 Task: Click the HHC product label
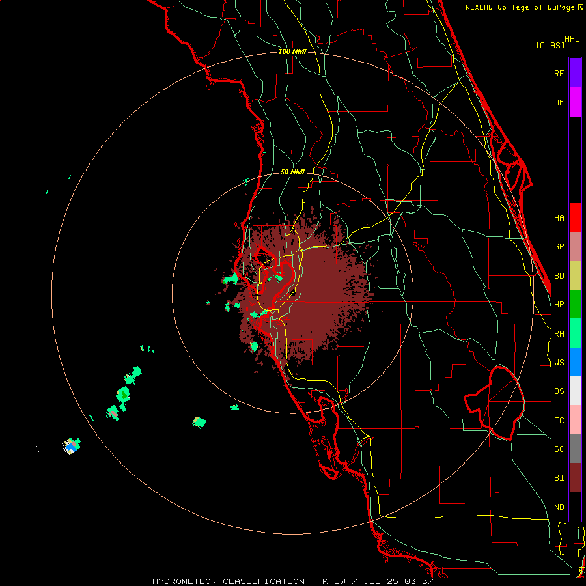click(x=572, y=39)
